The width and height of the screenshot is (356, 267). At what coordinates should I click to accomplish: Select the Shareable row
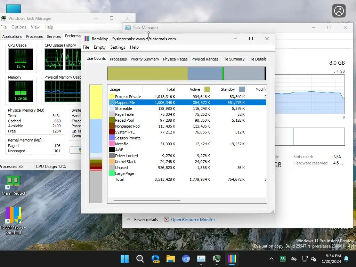pyautogui.click(x=187, y=108)
